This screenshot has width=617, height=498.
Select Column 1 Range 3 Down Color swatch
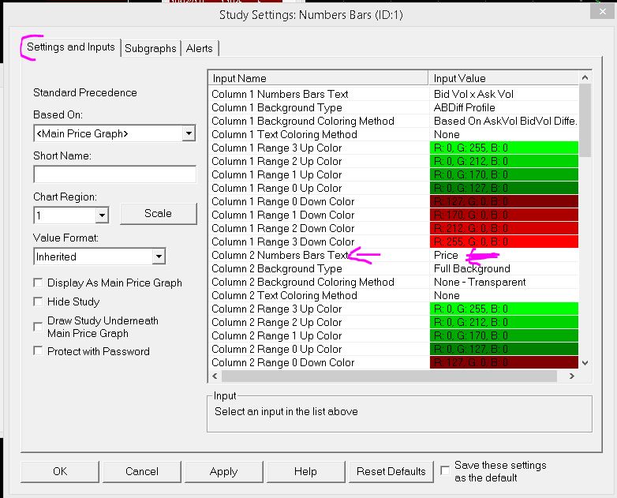pyautogui.click(x=504, y=242)
